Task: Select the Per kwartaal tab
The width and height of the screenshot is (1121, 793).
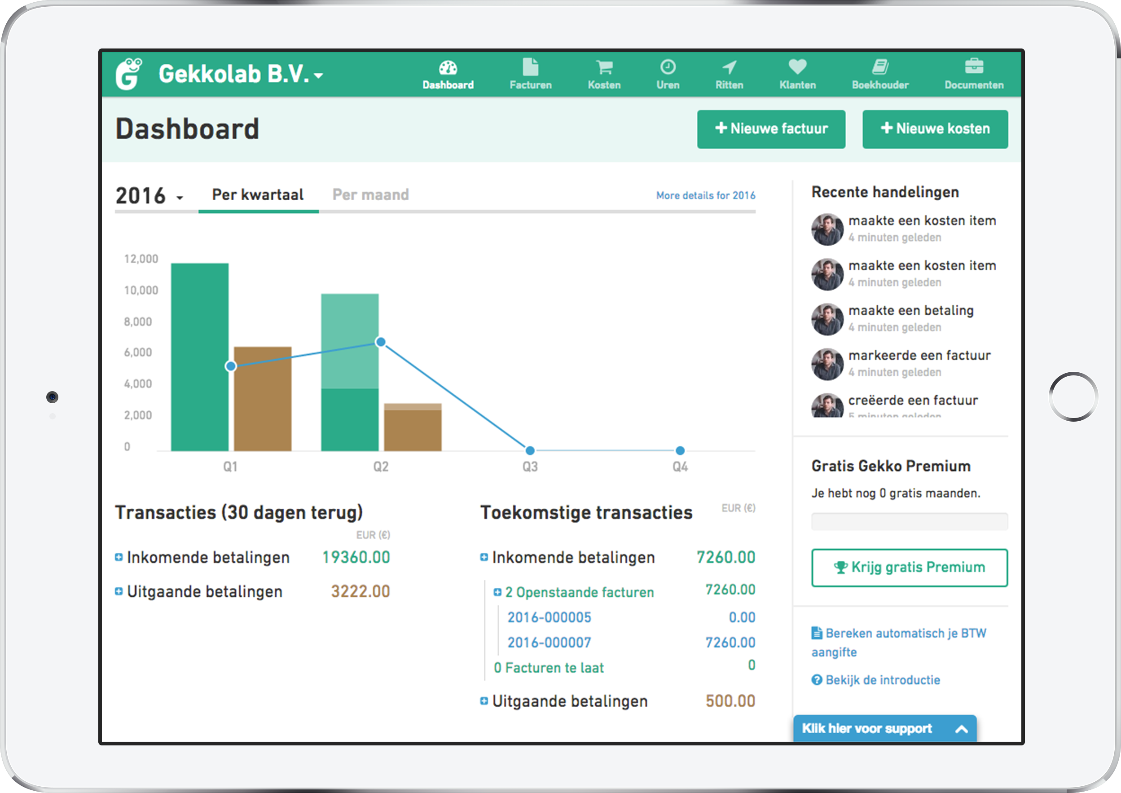Action: click(258, 195)
